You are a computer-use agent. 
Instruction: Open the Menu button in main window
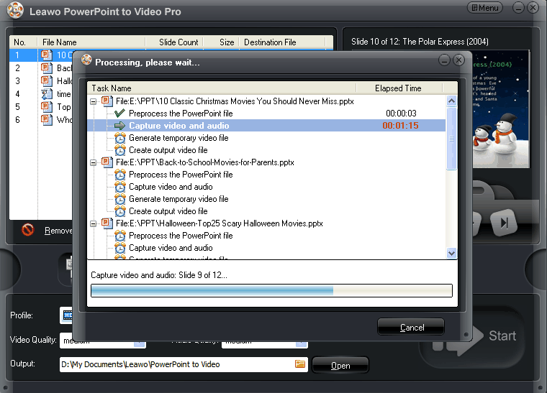coord(485,8)
